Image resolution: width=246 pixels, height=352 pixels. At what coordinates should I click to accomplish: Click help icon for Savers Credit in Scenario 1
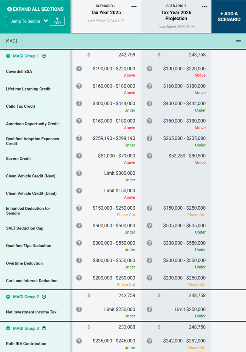79,156
